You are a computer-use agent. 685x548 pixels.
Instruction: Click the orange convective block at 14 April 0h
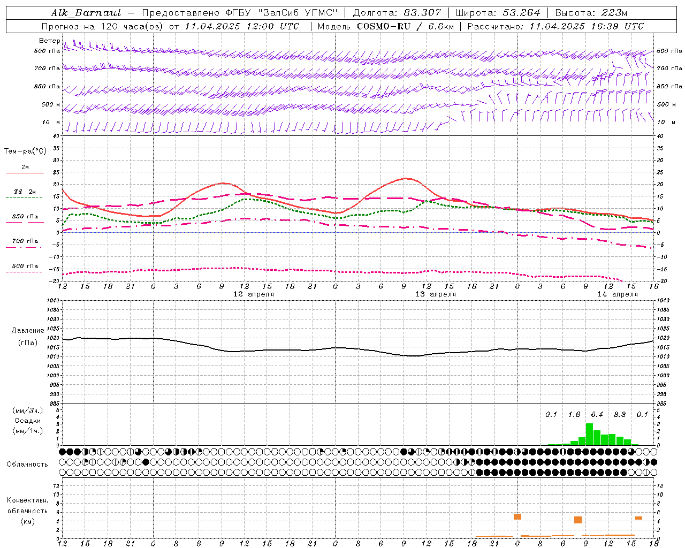pyautogui.click(x=517, y=516)
